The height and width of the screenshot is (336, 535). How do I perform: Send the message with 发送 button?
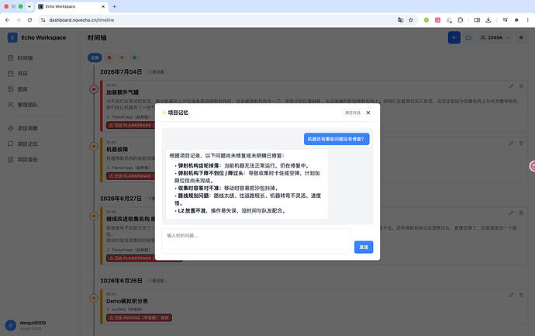(364, 248)
